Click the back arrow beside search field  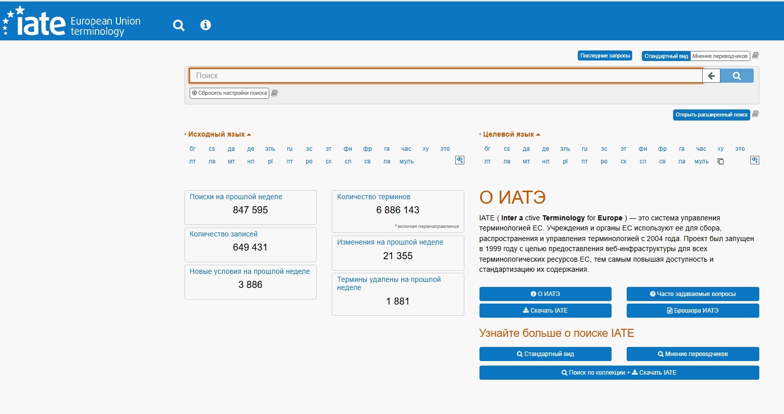[x=711, y=76]
